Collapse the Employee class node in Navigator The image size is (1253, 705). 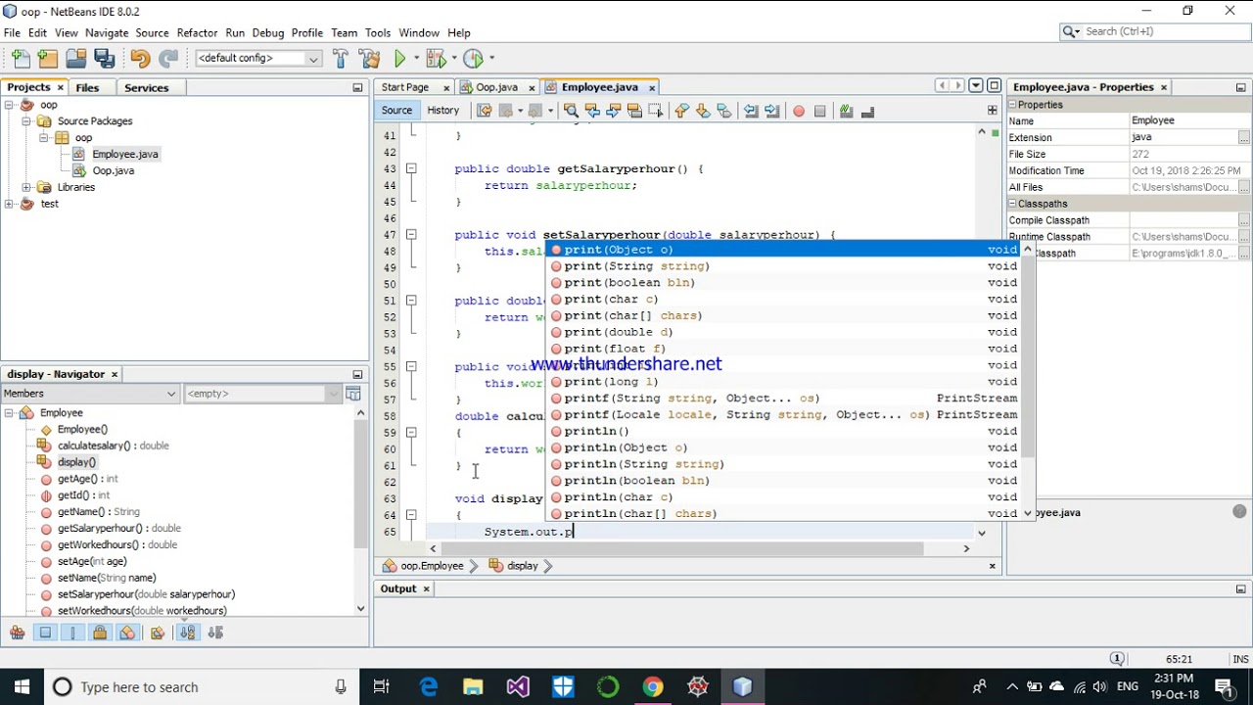coord(9,413)
